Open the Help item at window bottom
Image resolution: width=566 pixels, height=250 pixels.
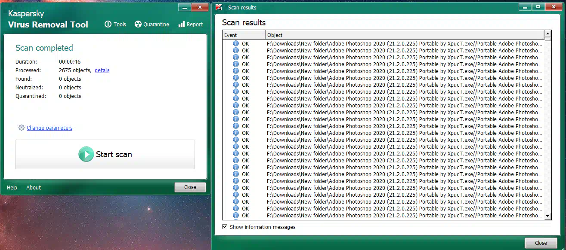[x=12, y=187]
